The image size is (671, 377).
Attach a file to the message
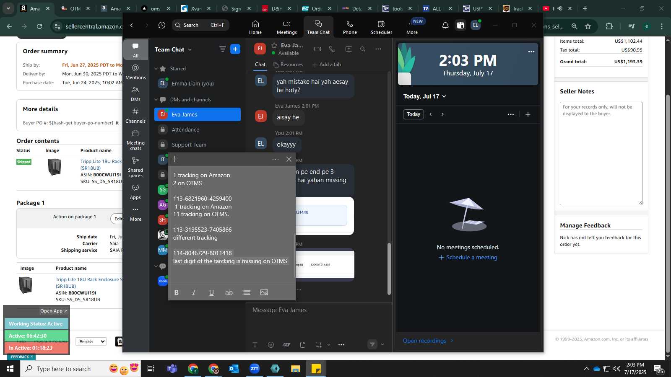(303, 345)
